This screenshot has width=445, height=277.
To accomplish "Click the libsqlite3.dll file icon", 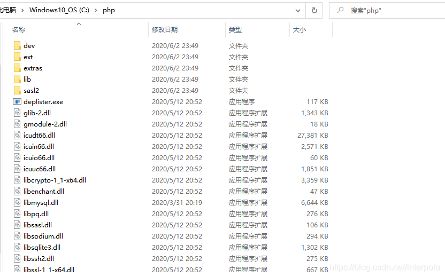I will point(17,248).
